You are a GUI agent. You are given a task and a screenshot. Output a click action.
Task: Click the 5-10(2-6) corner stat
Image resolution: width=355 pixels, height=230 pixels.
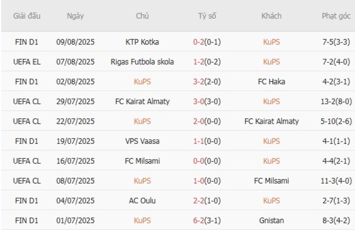coord(336,121)
